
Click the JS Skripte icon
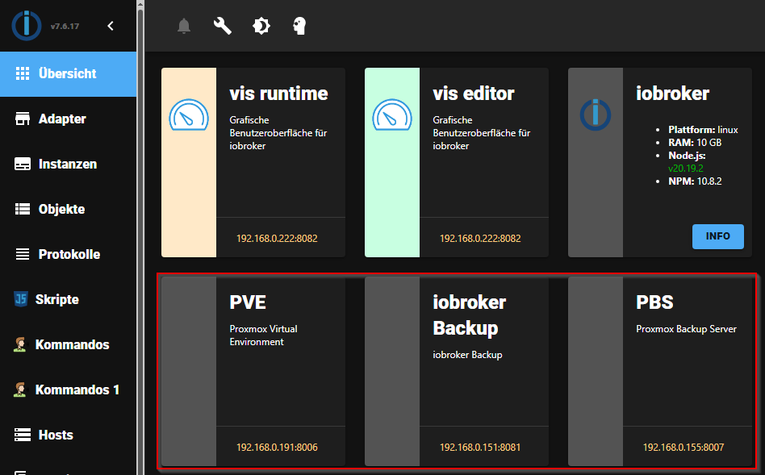pyautogui.click(x=21, y=299)
